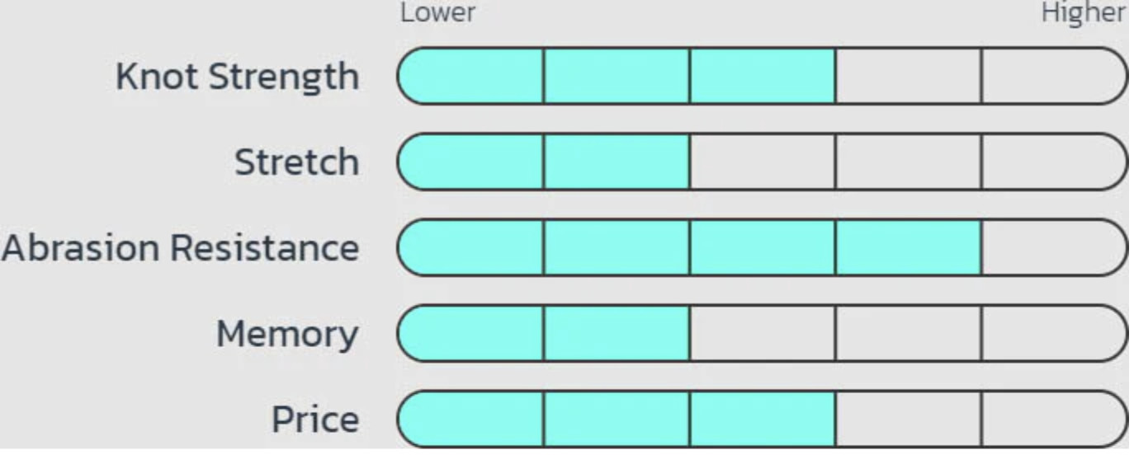Click the Knot Strength label

237,77
